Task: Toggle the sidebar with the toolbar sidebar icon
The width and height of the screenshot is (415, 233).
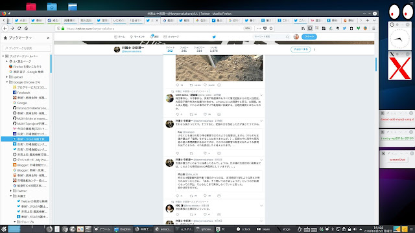Action: click(310, 28)
